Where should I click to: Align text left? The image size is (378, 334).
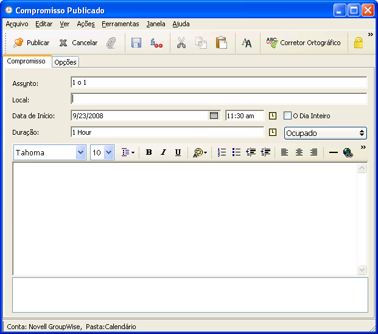(x=284, y=152)
